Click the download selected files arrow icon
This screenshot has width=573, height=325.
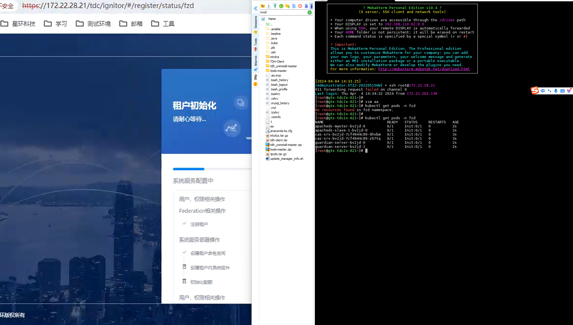[x=269, y=6]
